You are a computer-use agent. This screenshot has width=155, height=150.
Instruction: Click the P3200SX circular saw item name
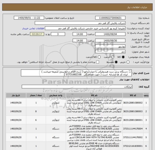pyautogui.click(x=94, y=129)
